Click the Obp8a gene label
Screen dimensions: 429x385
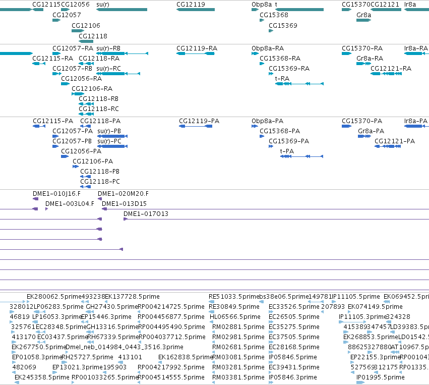coord(262,5)
